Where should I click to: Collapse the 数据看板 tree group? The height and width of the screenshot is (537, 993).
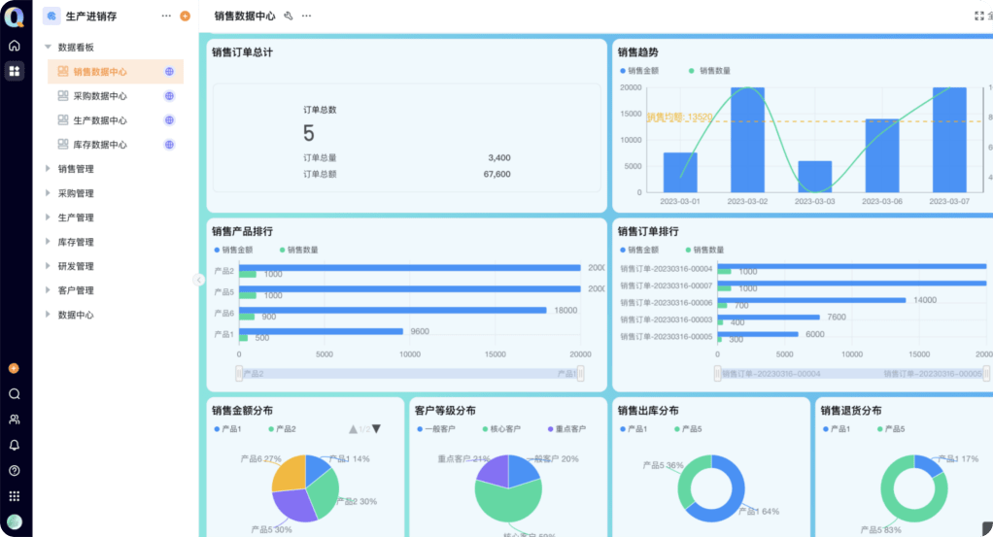(48, 48)
